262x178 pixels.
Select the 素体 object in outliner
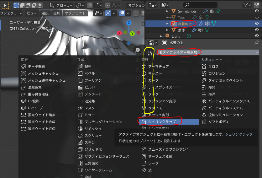click(x=181, y=30)
